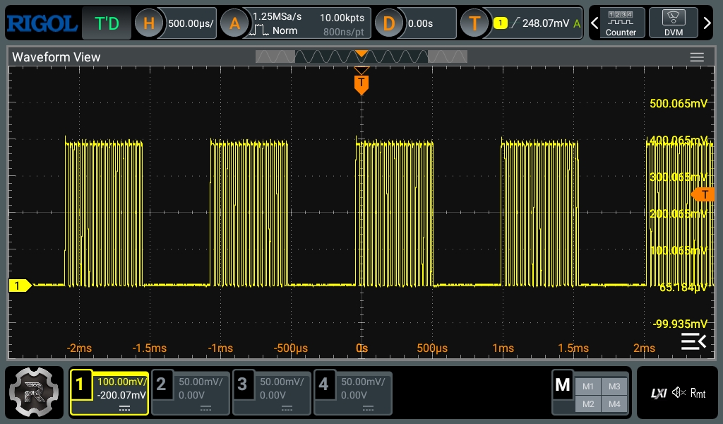The width and height of the screenshot is (723, 424).
Task: Select the M4 math tab
Action: point(614,404)
